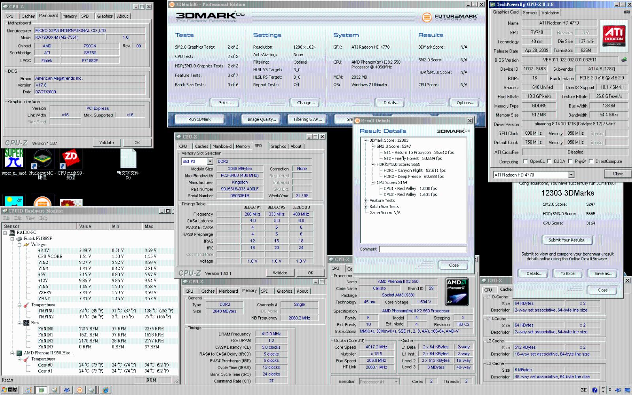
Task: Click the AMD Phenom II 950 processor icon
Action: (19, 353)
